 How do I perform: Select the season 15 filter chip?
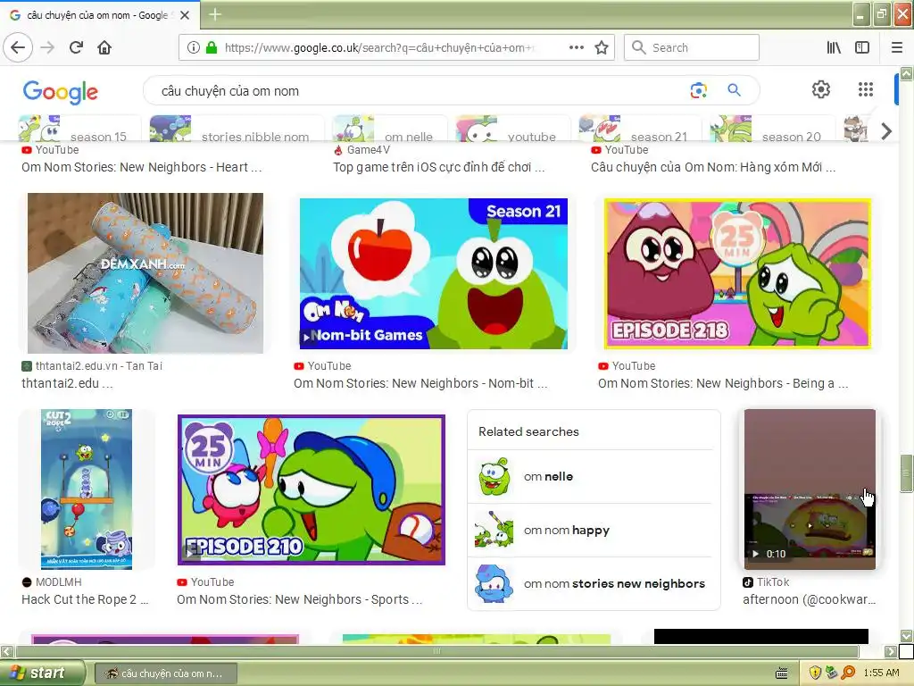[79, 130]
